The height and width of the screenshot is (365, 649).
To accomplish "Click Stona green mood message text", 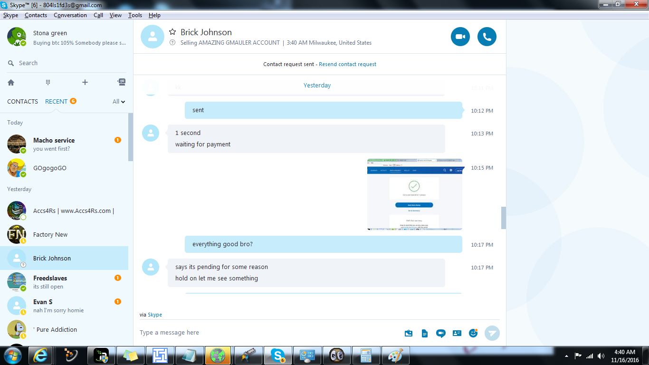I will pos(79,43).
